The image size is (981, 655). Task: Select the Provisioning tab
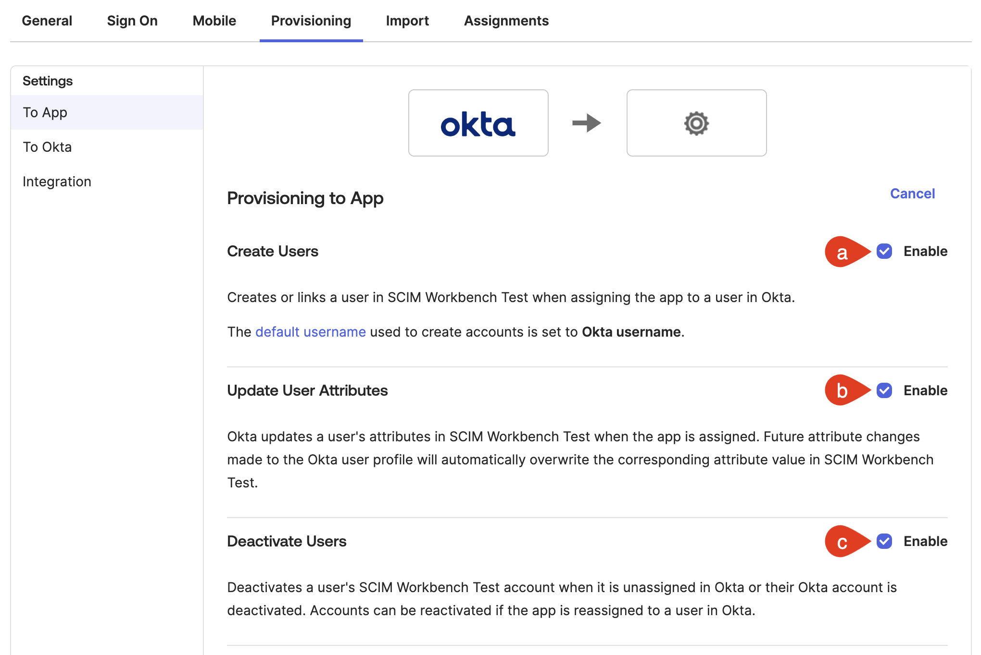point(311,21)
